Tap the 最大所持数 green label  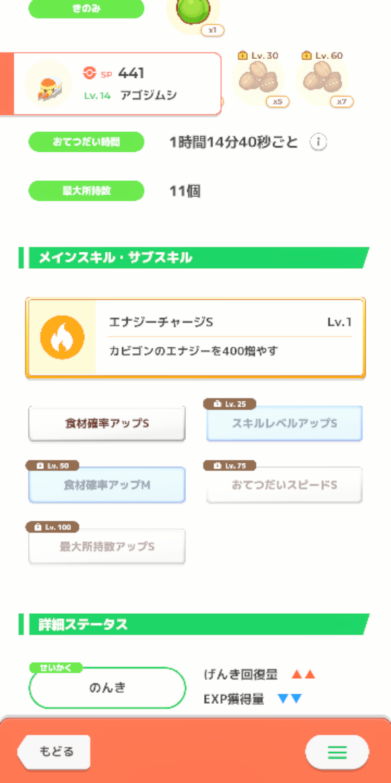86,191
